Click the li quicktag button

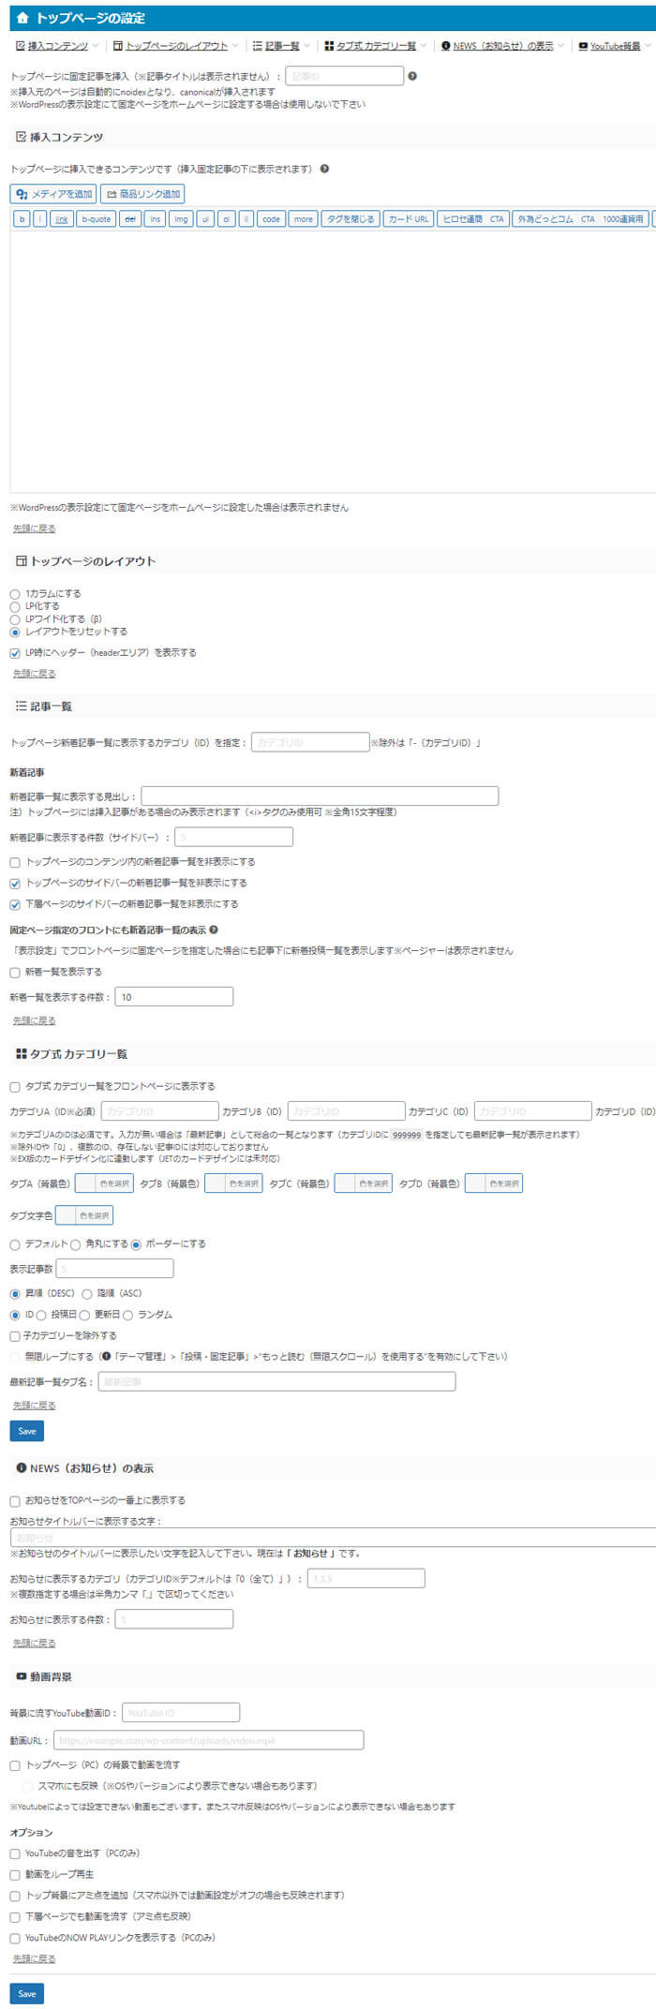click(x=246, y=219)
